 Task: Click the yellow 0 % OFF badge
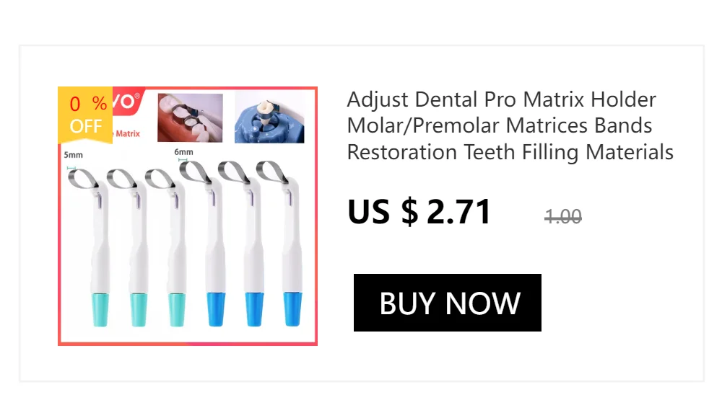pyautogui.click(x=85, y=115)
